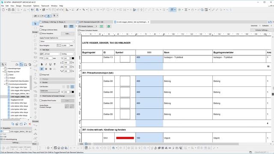Select the Marquee tool in toolbox
Viewport: 274px width, 154px height.
pyautogui.click(x=36, y=28)
